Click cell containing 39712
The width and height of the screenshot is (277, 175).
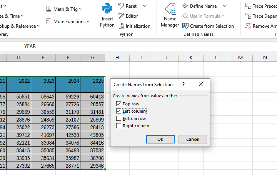pyautogui.click(x=18, y=135)
